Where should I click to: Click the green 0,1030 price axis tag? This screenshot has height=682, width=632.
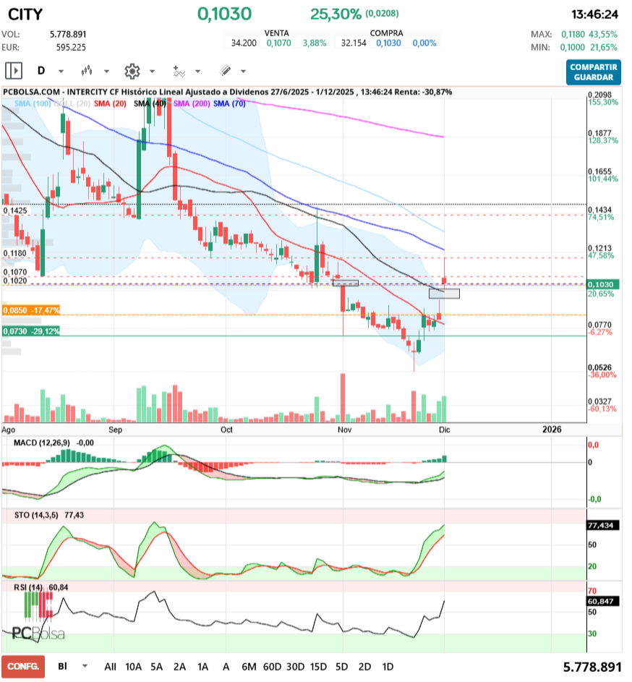coord(603,284)
